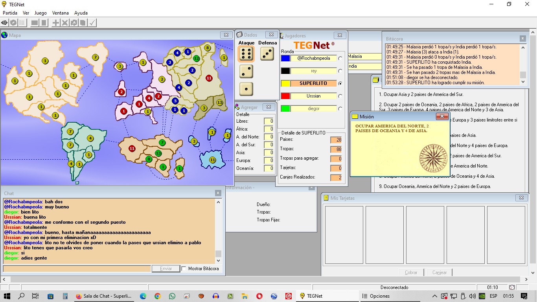The width and height of the screenshot is (537, 302).
Task: Click Bitácora scrollbar up arrow
Action: point(523,48)
